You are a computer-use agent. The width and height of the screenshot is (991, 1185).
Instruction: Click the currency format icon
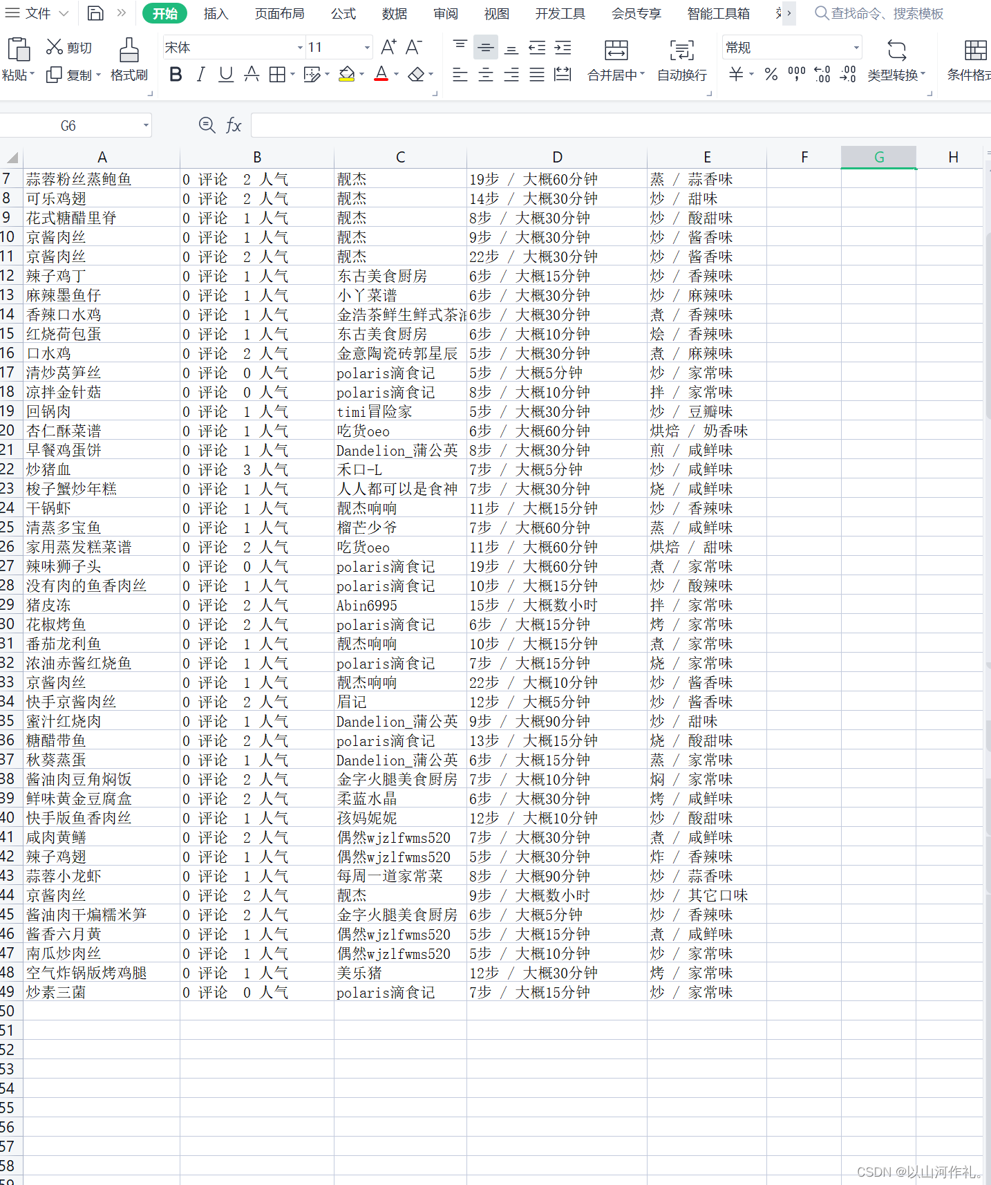[x=736, y=75]
